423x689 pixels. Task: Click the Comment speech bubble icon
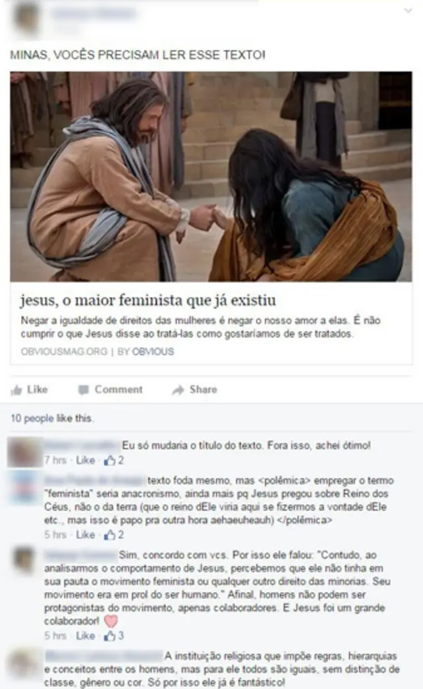[83, 389]
